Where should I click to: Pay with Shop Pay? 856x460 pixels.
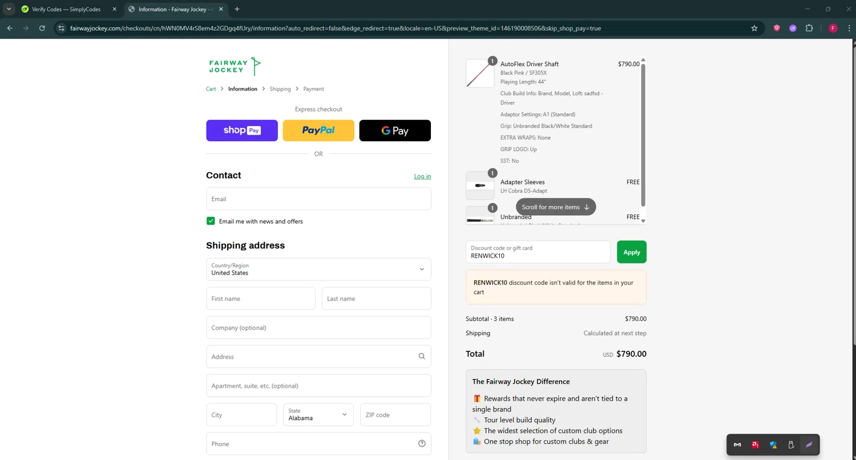(x=242, y=131)
